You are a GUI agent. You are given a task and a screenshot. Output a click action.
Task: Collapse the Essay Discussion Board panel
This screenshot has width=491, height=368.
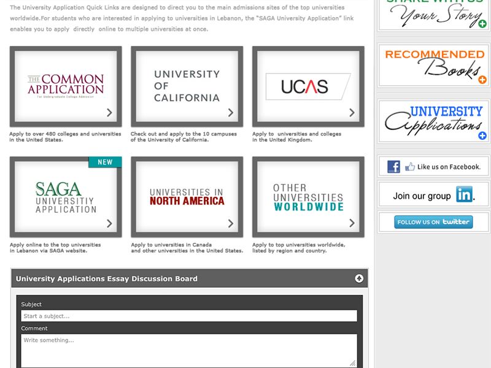point(359,278)
